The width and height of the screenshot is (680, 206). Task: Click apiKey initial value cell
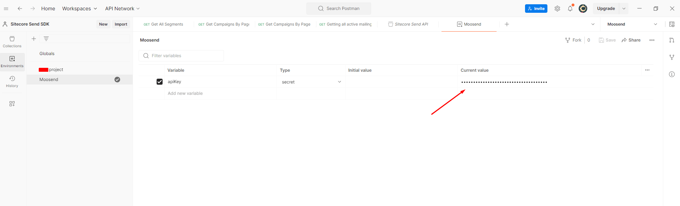click(x=401, y=82)
